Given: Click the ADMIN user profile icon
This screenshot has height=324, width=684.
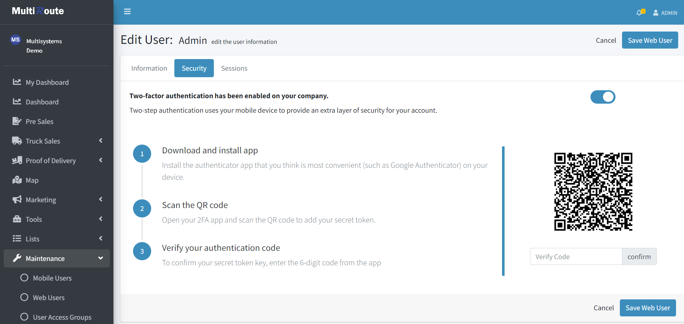Looking at the screenshot, I should click(x=656, y=13).
